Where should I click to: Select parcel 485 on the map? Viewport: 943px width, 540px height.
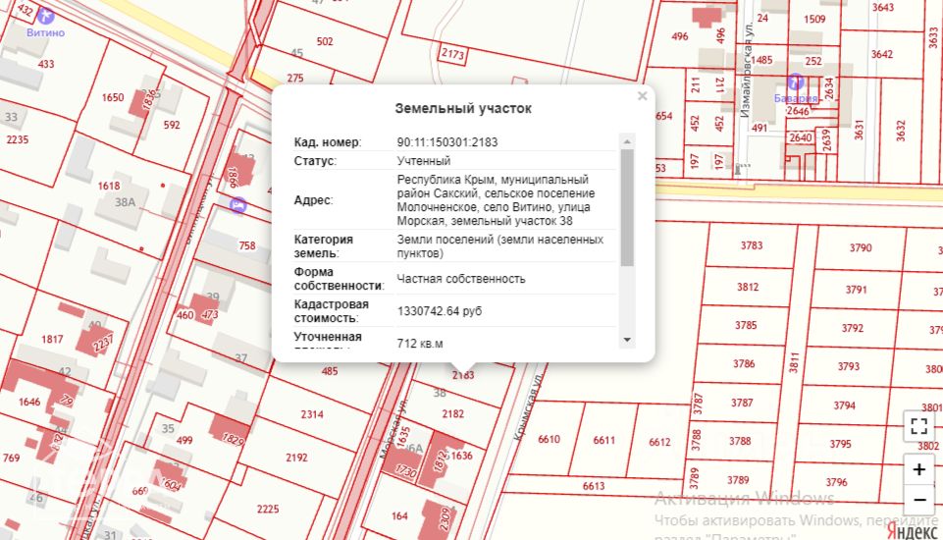pos(330,371)
